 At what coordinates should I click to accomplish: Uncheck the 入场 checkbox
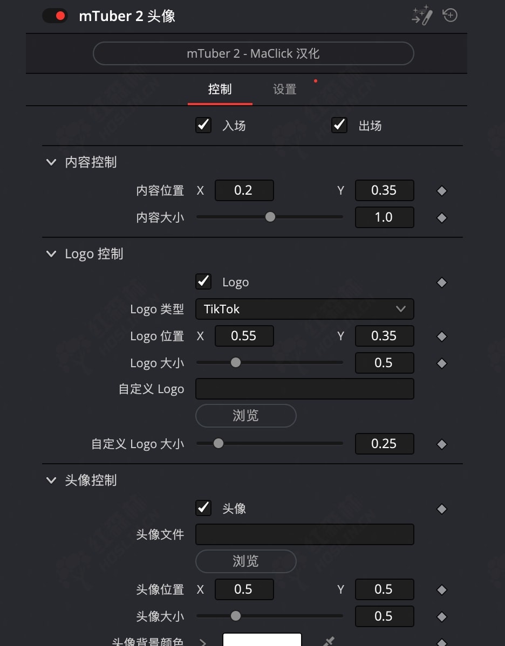click(x=203, y=125)
